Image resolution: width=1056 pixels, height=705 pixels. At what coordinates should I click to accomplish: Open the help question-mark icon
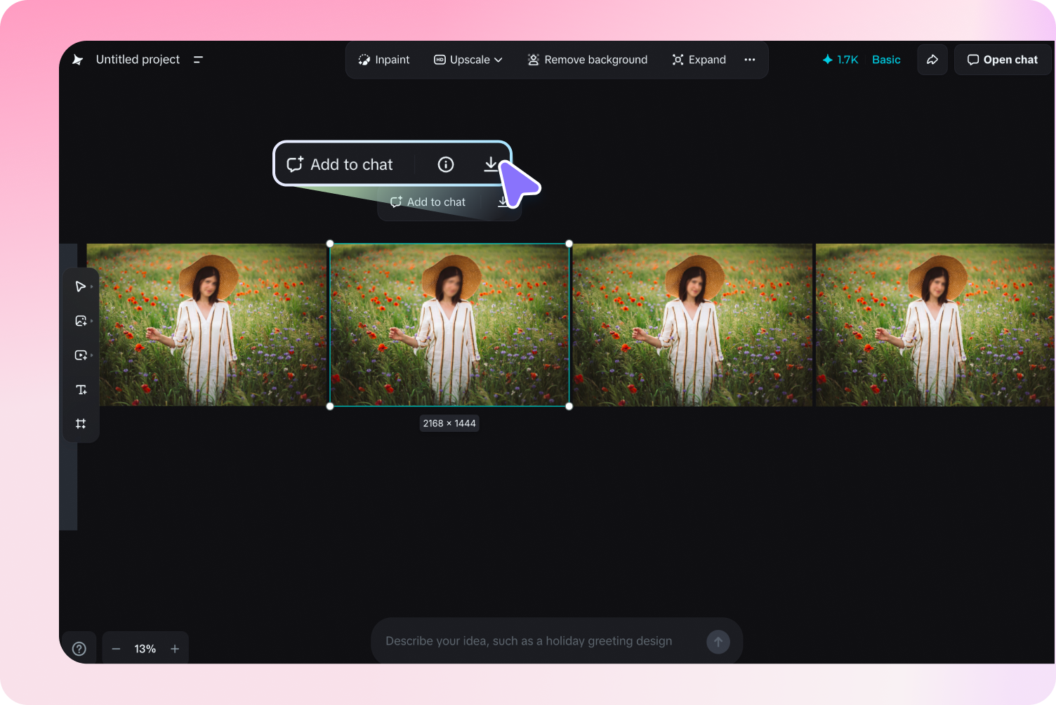[79, 647]
